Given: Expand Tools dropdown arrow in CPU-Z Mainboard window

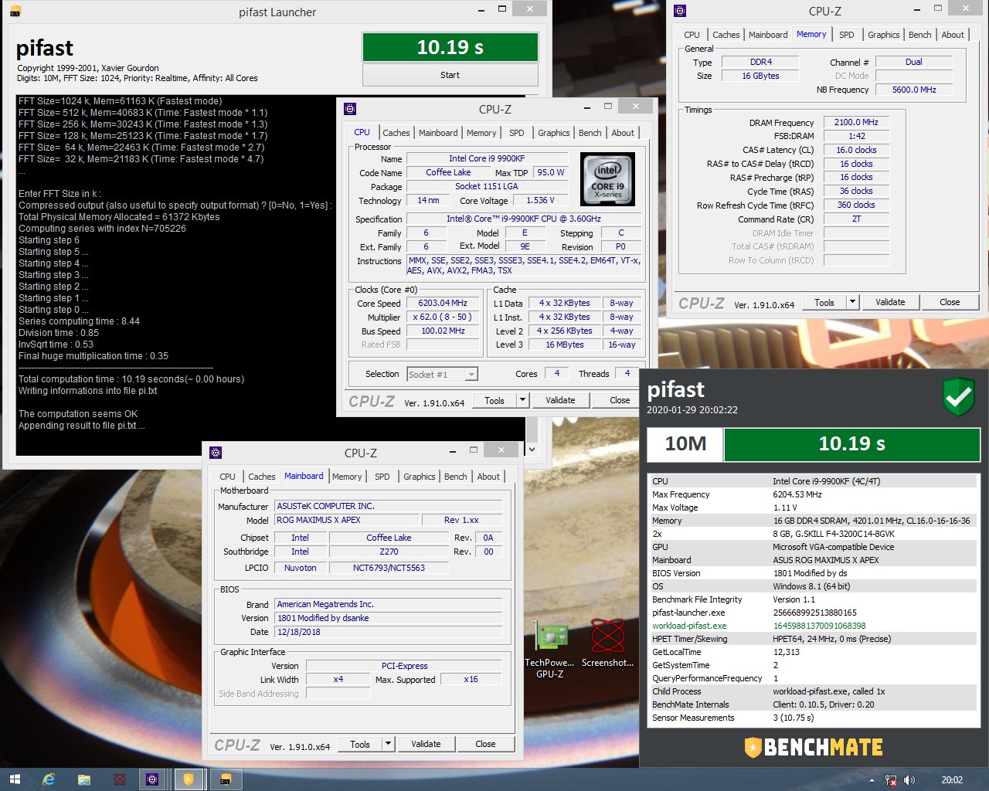Looking at the screenshot, I should pos(389,744).
